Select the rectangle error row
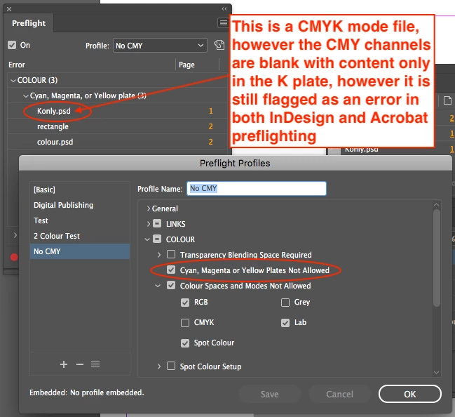Screen dimensions: 455x417 click(x=116, y=126)
